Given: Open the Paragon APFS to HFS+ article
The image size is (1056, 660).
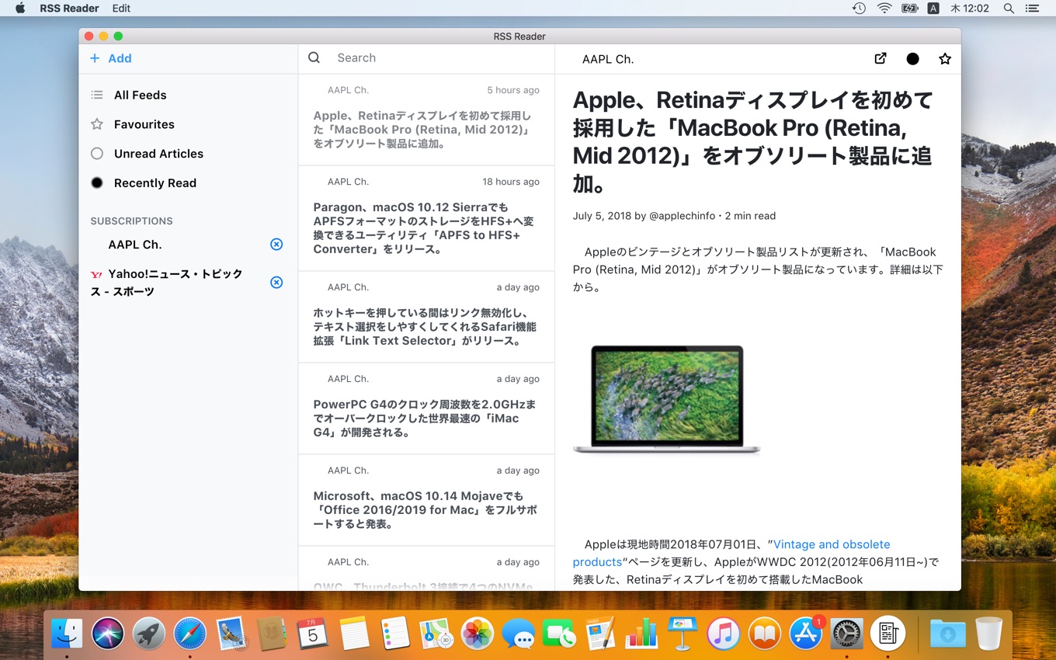Looking at the screenshot, I should pyautogui.click(x=426, y=228).
